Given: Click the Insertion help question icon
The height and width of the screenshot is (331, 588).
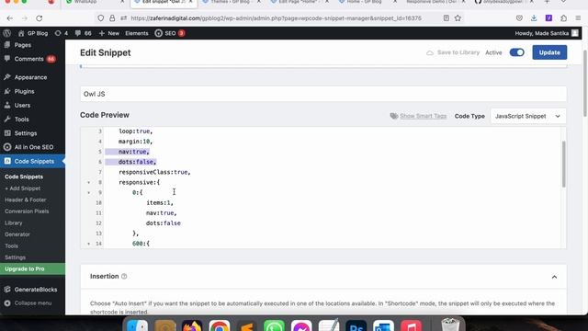Looking at the screenshot, I should (124, 276).
